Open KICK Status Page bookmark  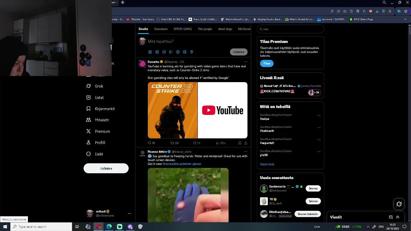click(x=361, y=19)
